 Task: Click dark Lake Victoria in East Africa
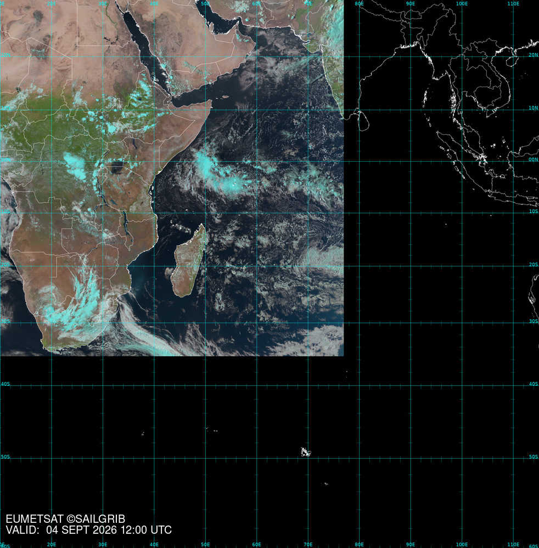point(117,167)
